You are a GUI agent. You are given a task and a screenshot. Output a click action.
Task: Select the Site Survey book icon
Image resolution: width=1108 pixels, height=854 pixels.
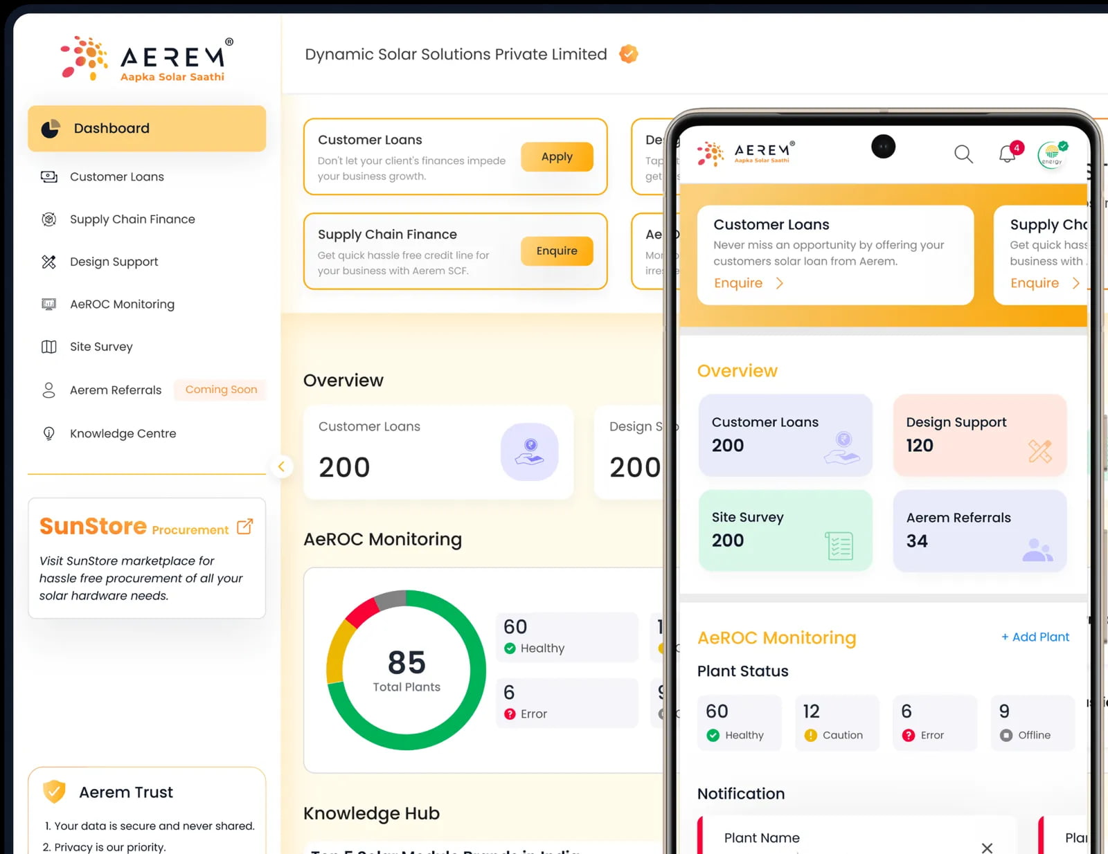point(48,347)
